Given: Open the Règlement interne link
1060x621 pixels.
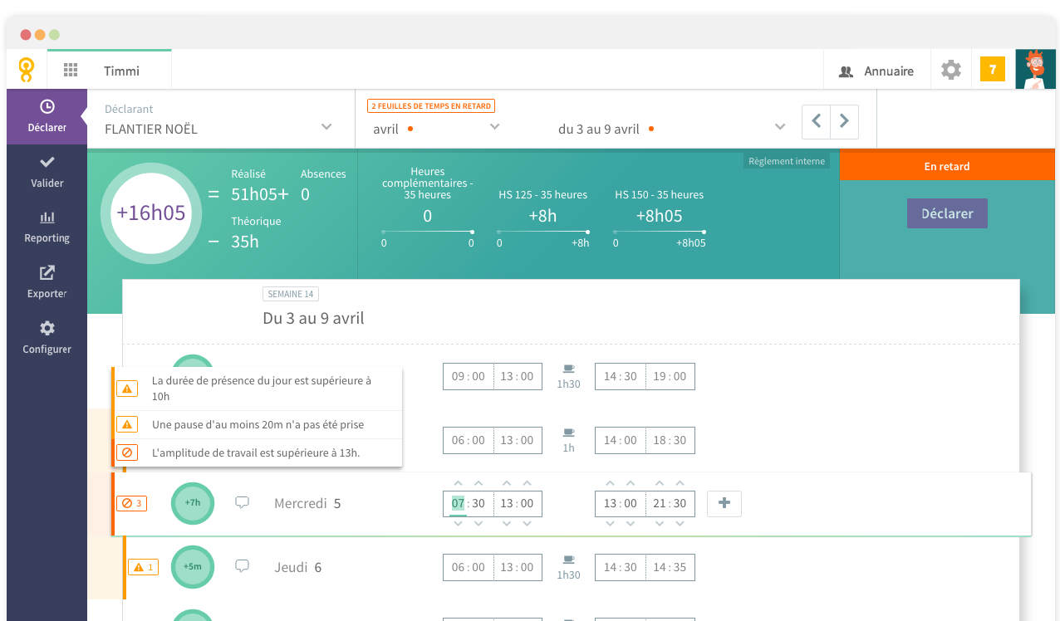Looking at the screenshot, I should (787, 161).
